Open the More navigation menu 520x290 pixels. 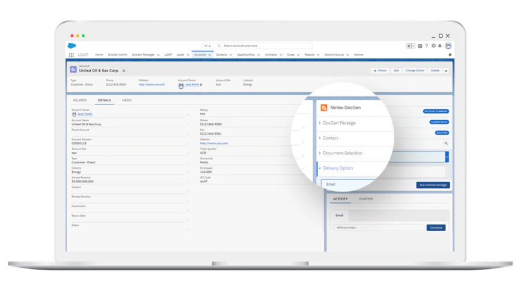pos(358,55)
